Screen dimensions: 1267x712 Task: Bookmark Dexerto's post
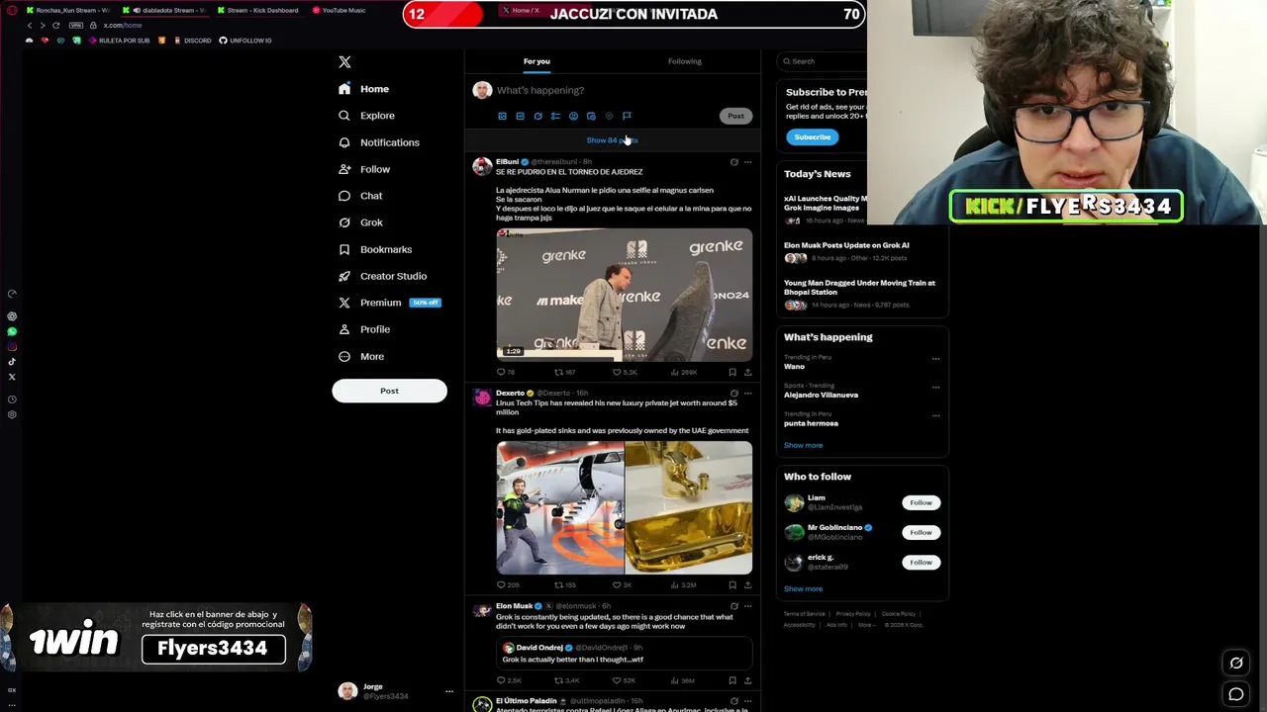pyautogui.click(x=732, y=584)
